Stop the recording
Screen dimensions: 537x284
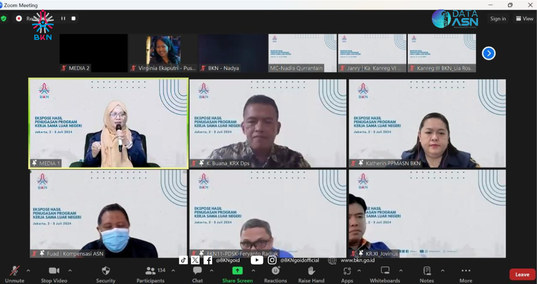74,18
